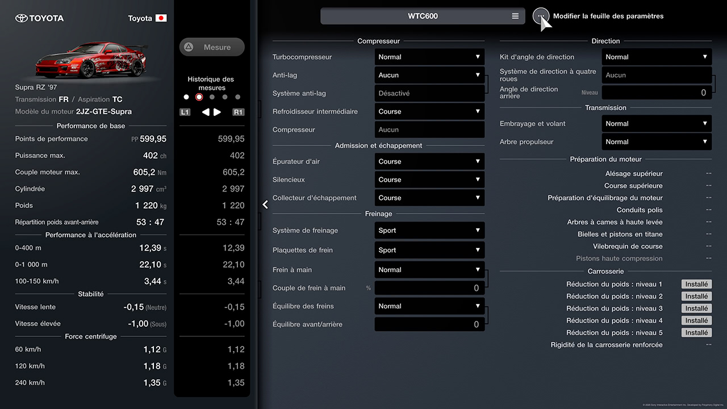
Task: Select the Pistons haute compression row
Action: click(605, 258)
